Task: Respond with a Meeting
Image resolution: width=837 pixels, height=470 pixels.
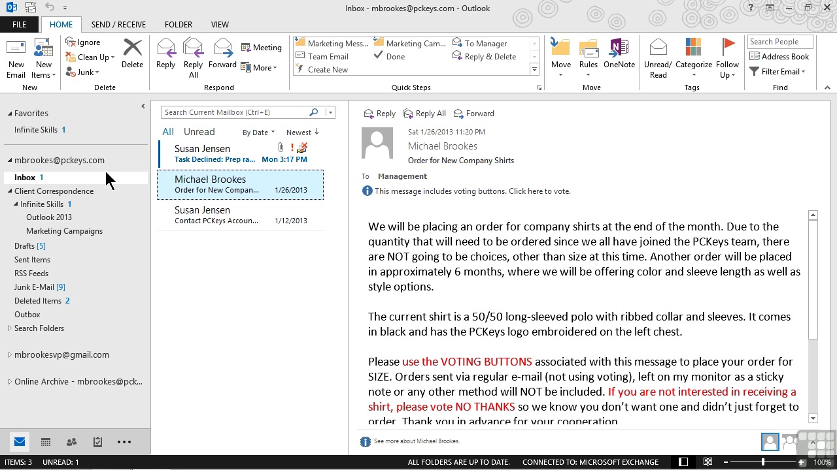Action: click(x=262, y=48)
